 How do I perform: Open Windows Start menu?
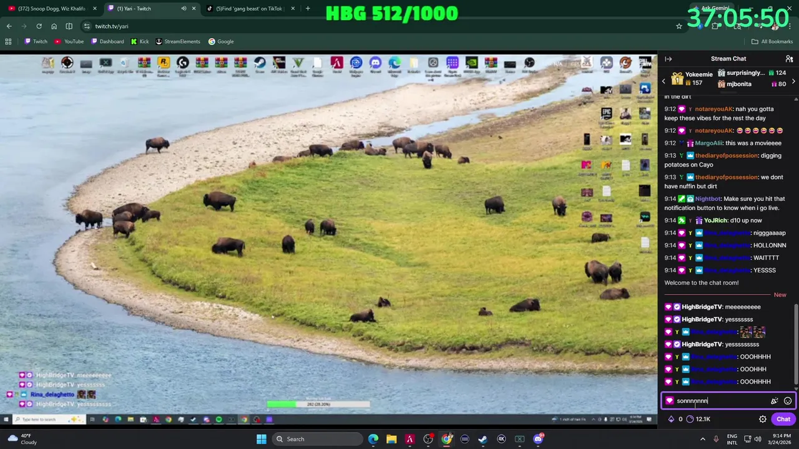[x=262, y=439]
